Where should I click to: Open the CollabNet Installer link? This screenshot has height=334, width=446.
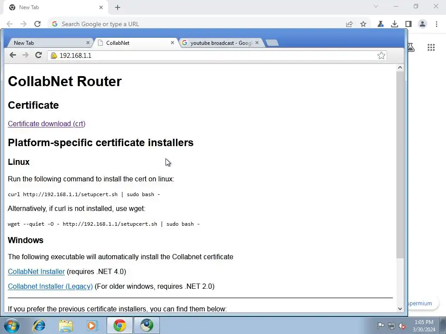point(37,271)
